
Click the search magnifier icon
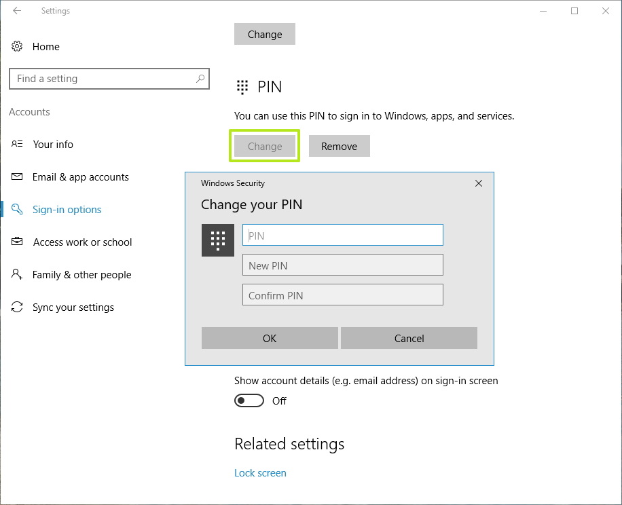click(x=200, y=79)
